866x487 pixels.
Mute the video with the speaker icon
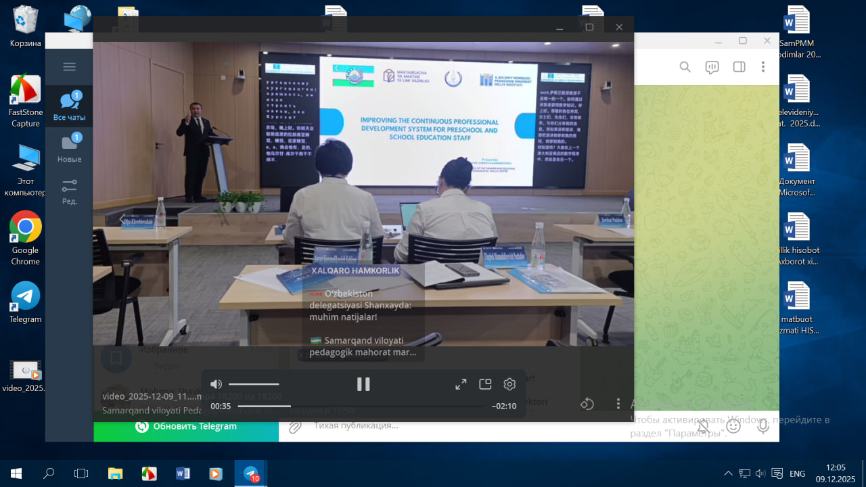coord(216,384)
